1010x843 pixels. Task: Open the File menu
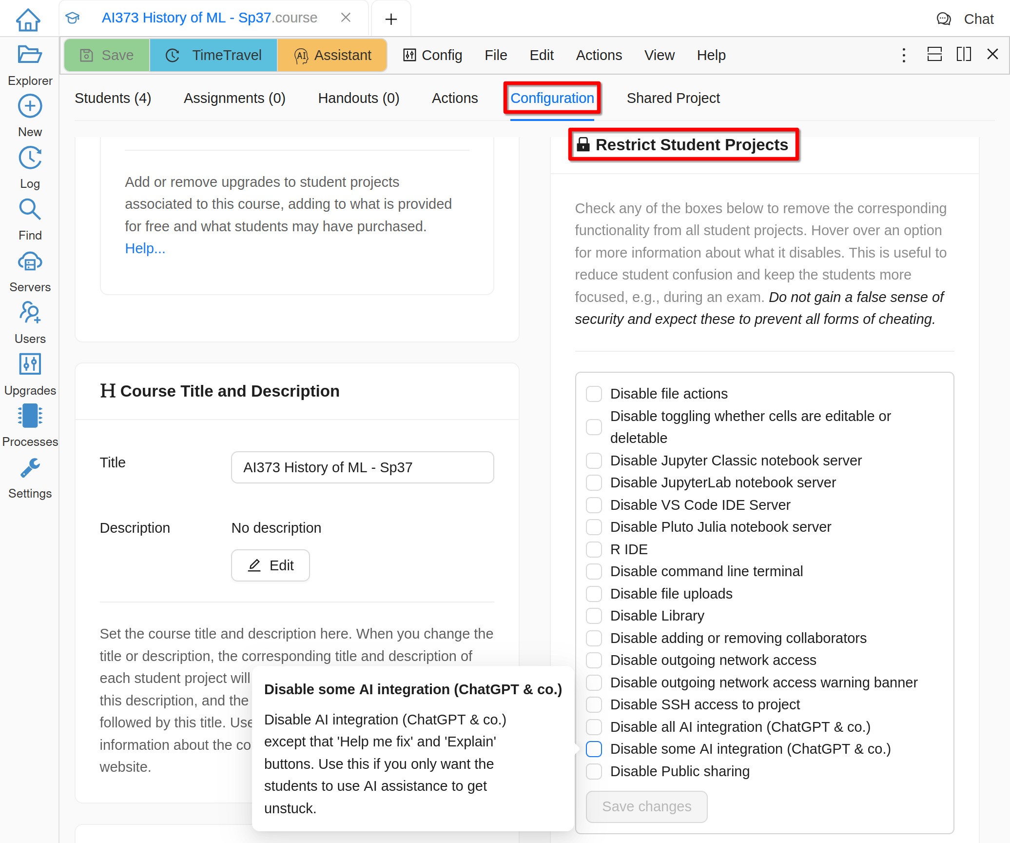(x=495, y=55)
